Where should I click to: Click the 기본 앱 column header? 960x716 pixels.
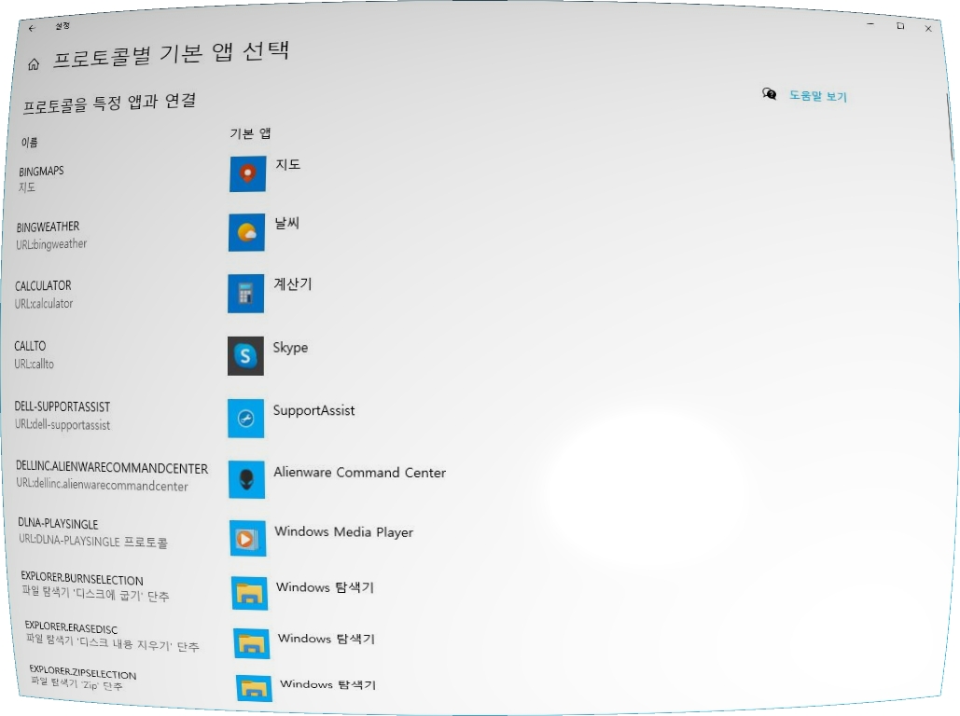tap(250, 133)
